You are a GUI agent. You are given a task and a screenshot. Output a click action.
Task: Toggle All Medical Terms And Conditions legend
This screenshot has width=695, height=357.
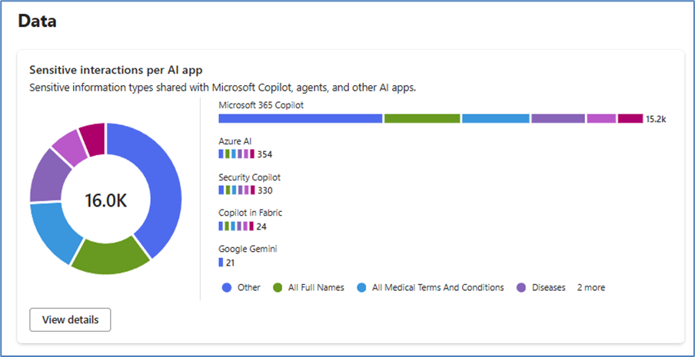point(430,287)
